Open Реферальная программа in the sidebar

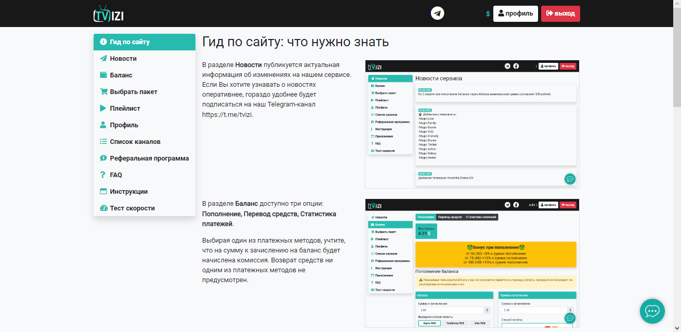pyautogui.click(x=145, y=158)
